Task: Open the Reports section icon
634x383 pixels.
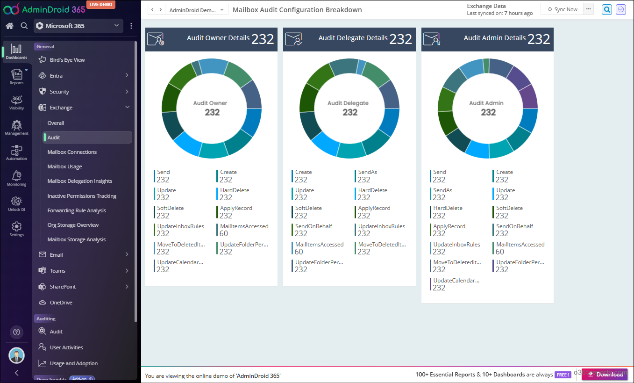Action: click(16, 77)
